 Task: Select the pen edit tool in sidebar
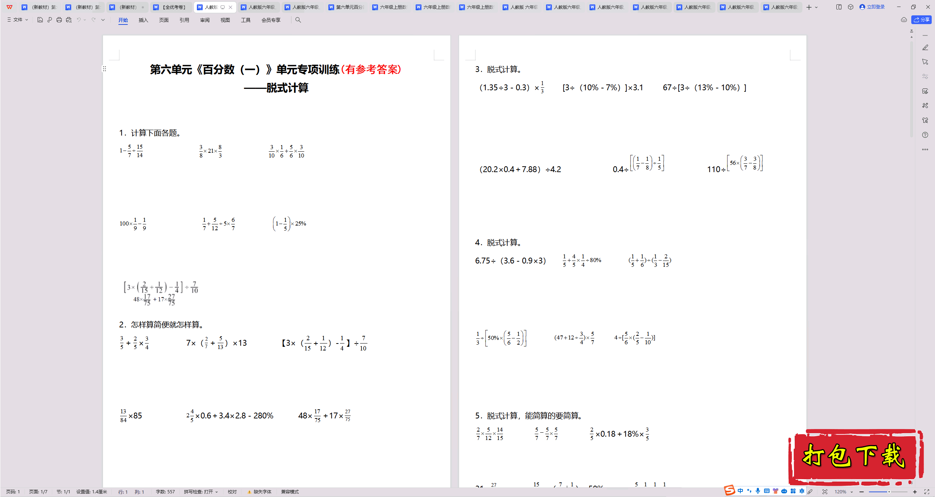925,48
